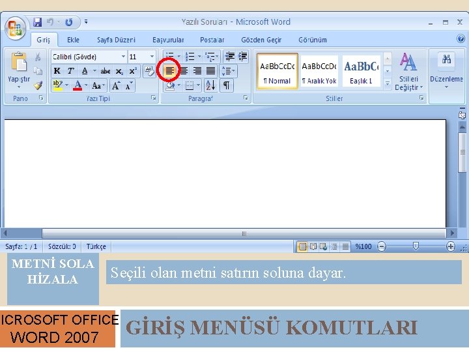Image resolution: width=469 pixels, height=352 pixels.
Task: Shrink font size with small A
Action: pos(129,86)
